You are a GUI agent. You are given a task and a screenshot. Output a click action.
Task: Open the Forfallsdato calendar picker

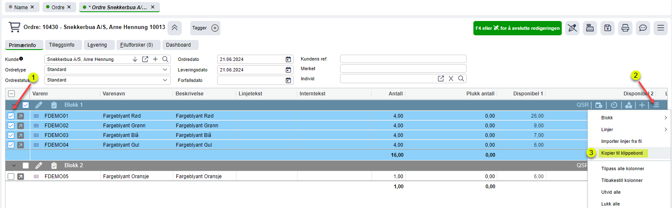click(288, 80)
